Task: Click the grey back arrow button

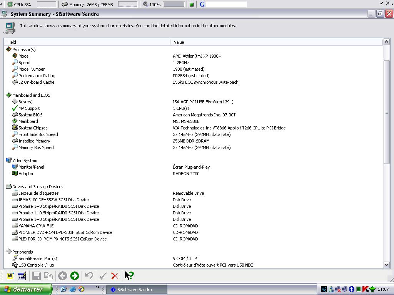Action: pyautogui.click(x=63, y=276)
